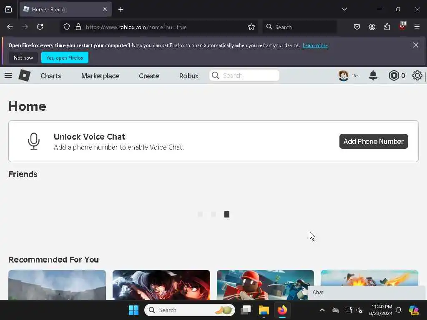This screenshot has height=320, width=427.
Task: Open a new browser tab
Action: [121, 10]
